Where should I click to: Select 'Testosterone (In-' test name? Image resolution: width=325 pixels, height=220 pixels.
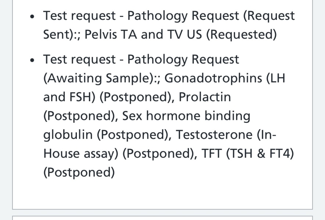coord(226,135)
